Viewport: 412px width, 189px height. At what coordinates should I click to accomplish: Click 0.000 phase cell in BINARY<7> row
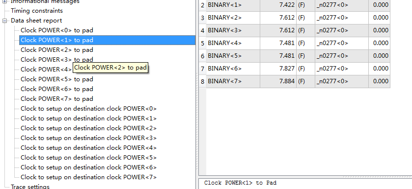tap(379, 81)
